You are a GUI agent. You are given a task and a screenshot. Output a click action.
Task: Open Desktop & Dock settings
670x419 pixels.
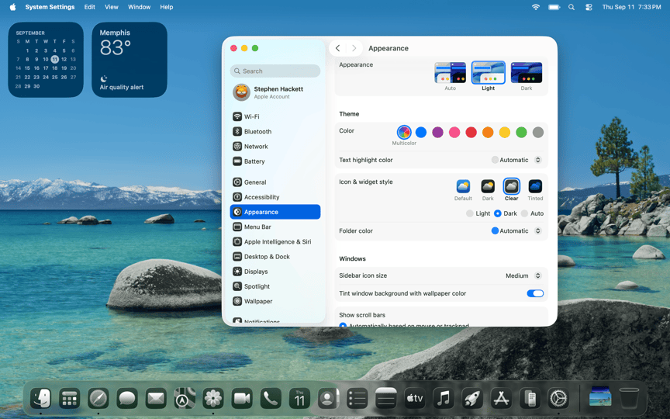point(275,257)
